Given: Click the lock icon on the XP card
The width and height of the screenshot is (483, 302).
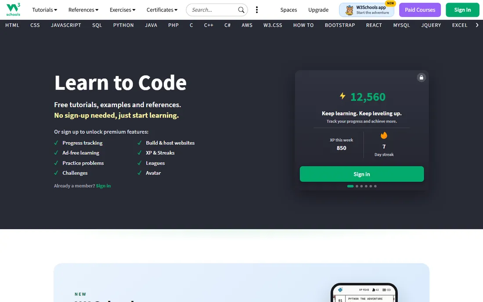Looking at the screenshot, I should pyautogui.click(x=421, y=77).
